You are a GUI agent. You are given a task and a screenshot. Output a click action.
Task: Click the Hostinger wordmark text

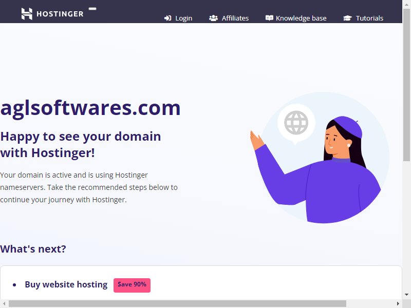(60, 14)
